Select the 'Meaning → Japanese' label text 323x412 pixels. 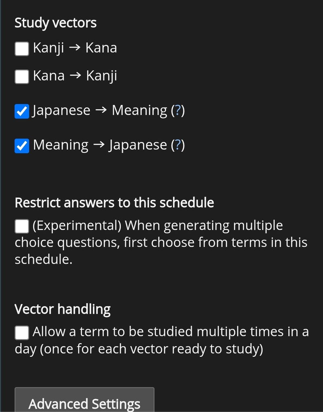100,145
